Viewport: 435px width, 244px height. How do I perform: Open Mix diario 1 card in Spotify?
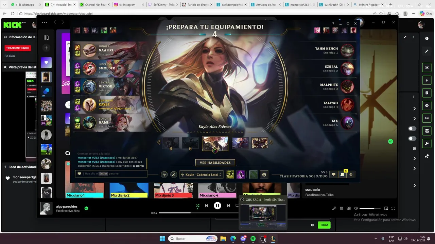click(x=85, y=180)
